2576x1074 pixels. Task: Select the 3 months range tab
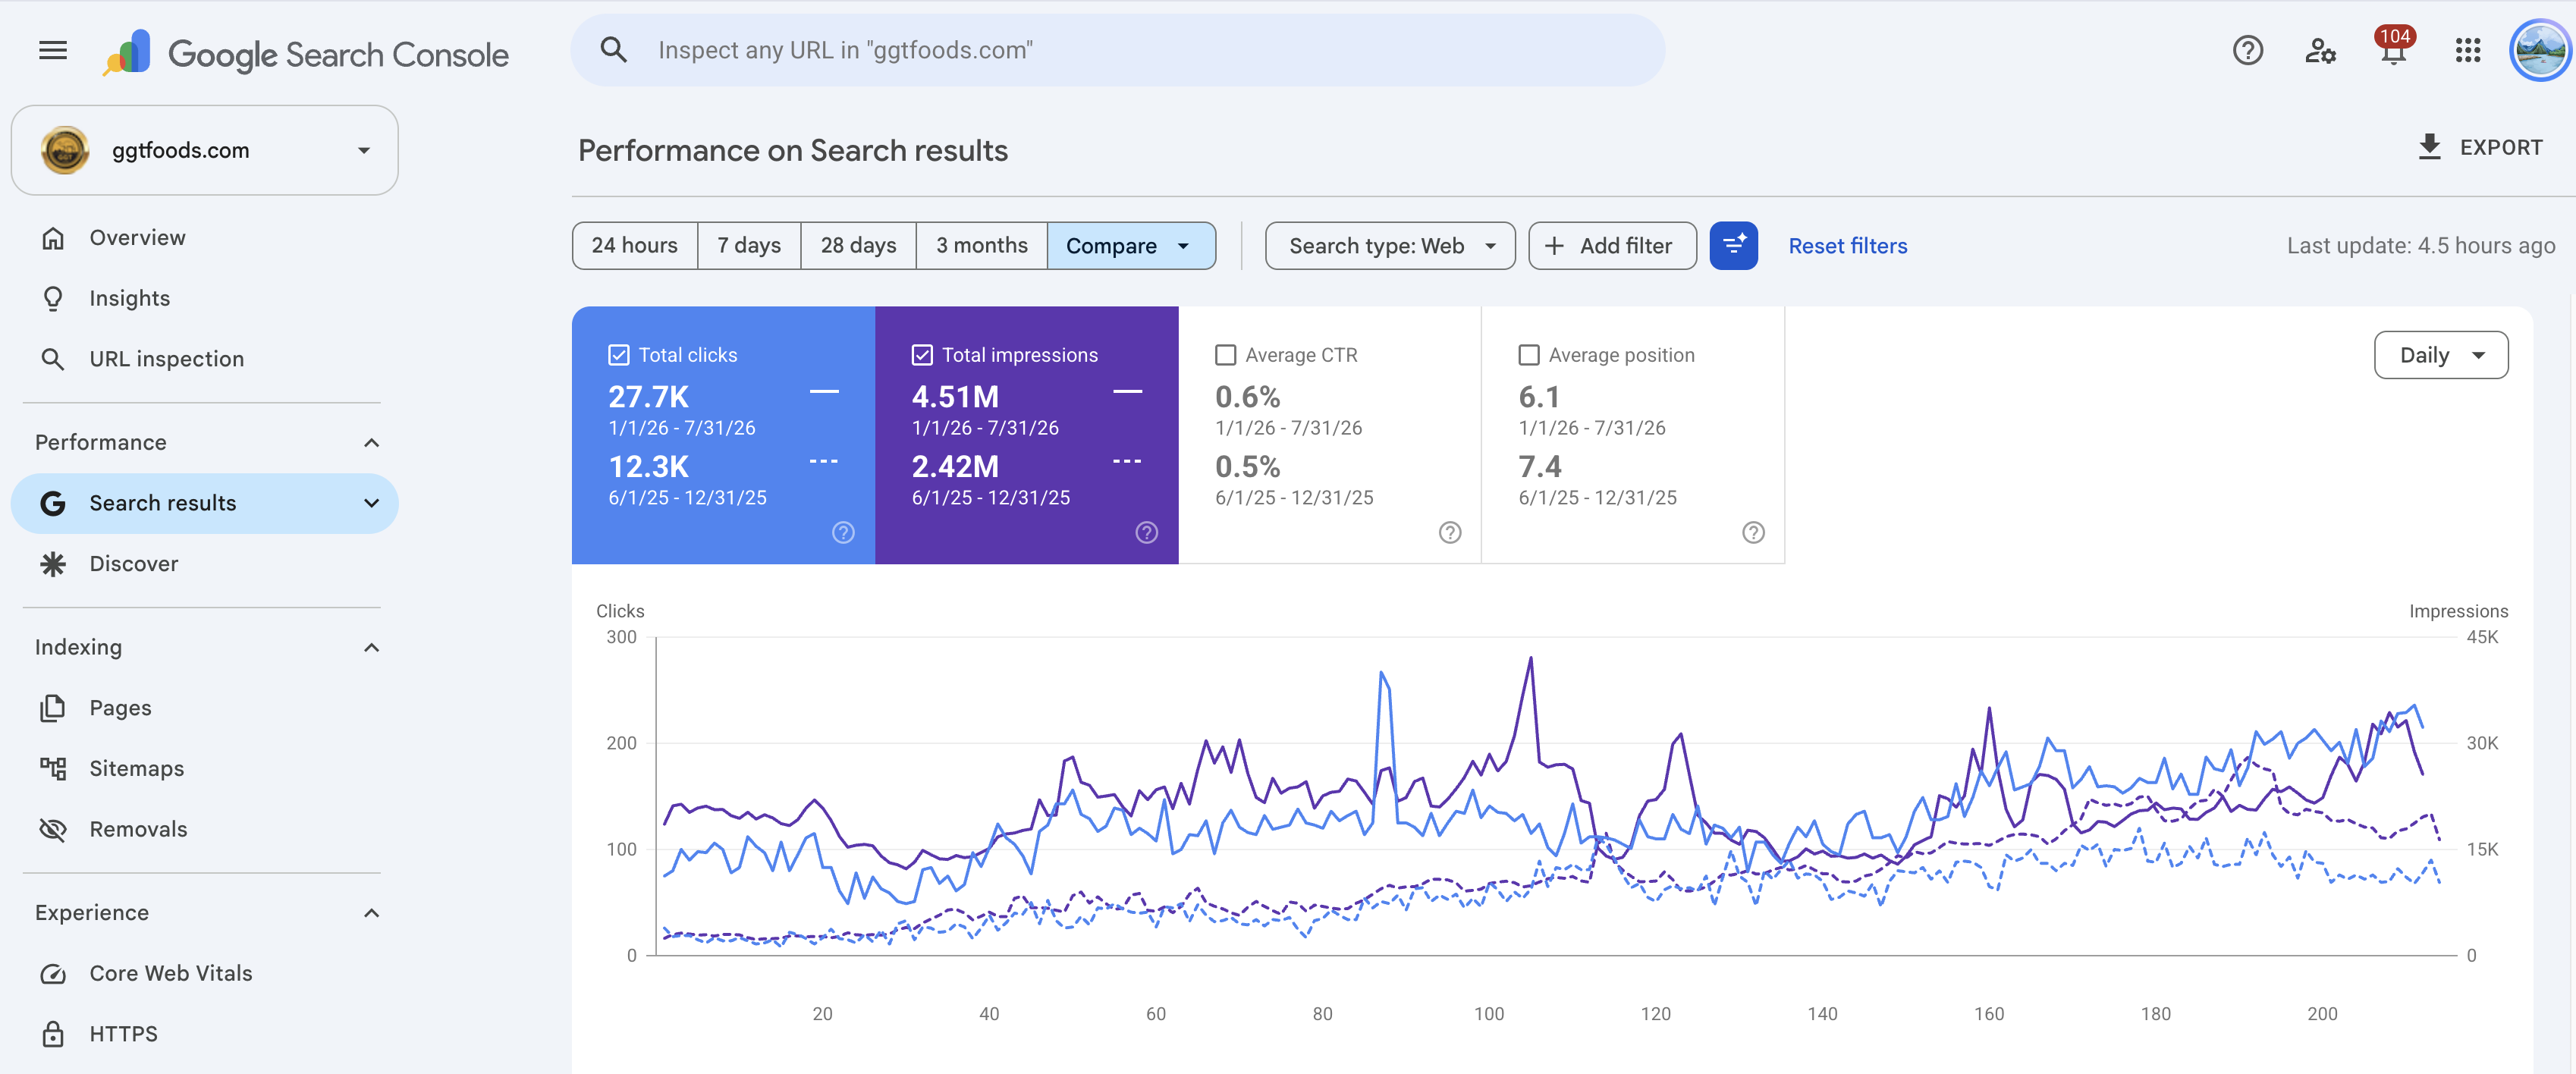pos(981,246)
